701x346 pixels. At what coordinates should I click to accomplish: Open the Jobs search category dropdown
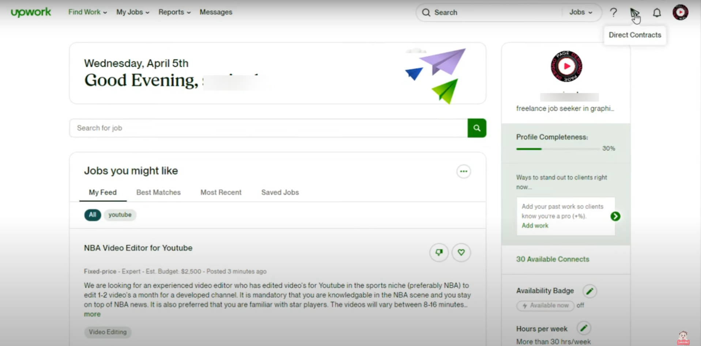[x=581, y=12]
